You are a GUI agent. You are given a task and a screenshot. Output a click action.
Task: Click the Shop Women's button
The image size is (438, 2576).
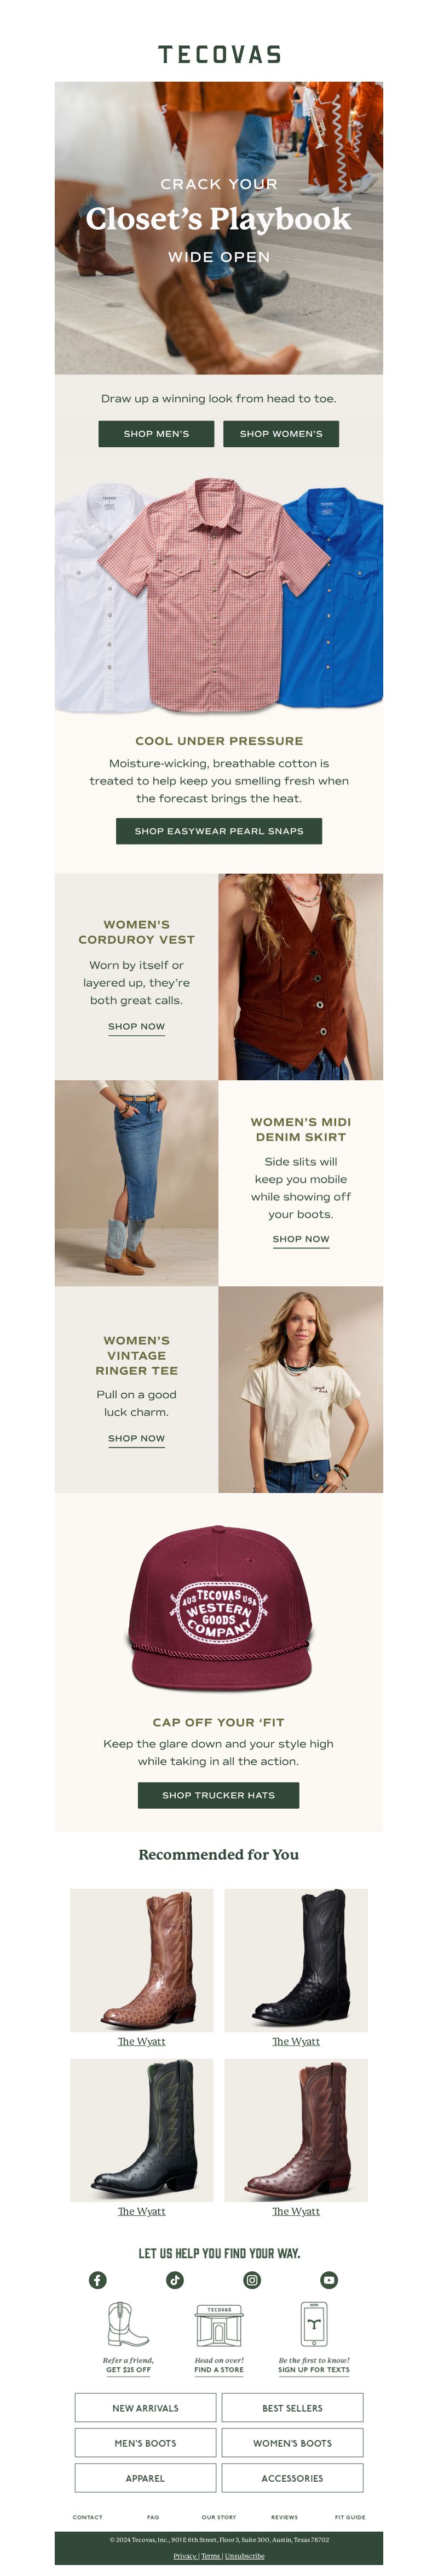pos(281,433)
